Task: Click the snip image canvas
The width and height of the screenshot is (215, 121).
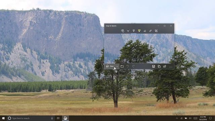Action: pos(139,48)
